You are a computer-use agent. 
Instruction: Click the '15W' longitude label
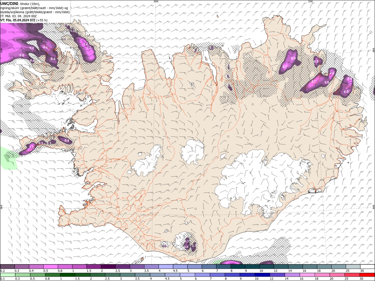click(x=310, y=1)
